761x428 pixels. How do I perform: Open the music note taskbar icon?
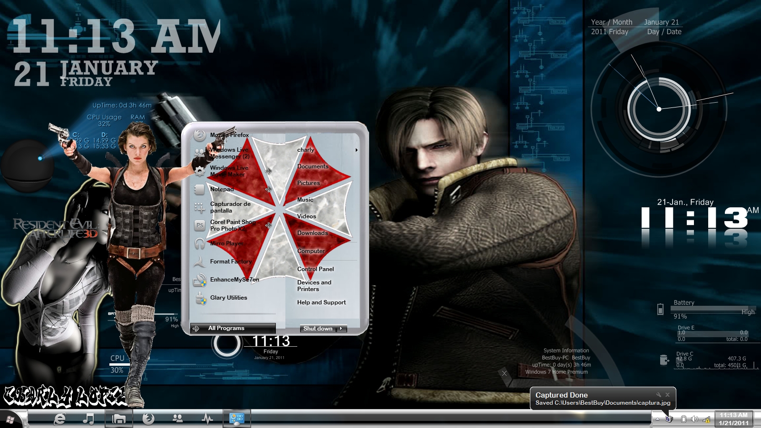88,419
